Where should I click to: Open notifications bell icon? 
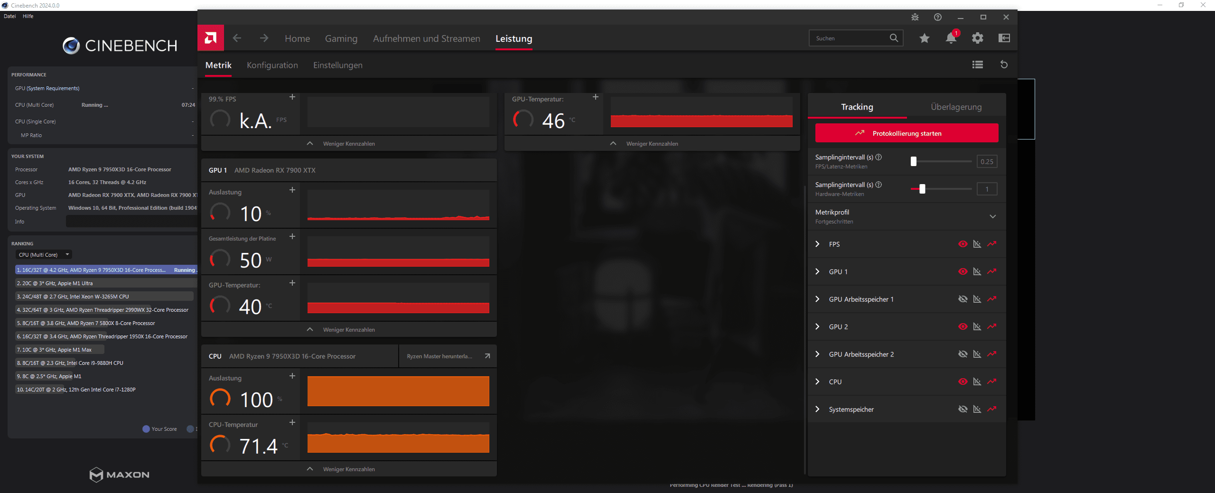tap(951, 38)
